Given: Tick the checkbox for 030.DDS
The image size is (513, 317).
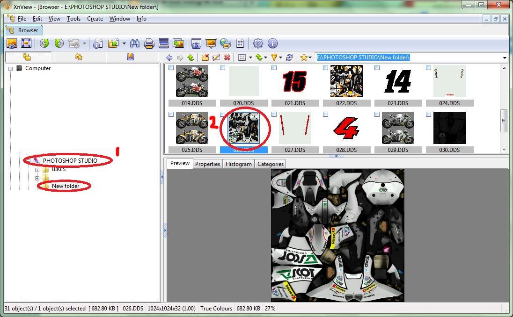Looking at the screenshot, I should [x=428, y=115].
